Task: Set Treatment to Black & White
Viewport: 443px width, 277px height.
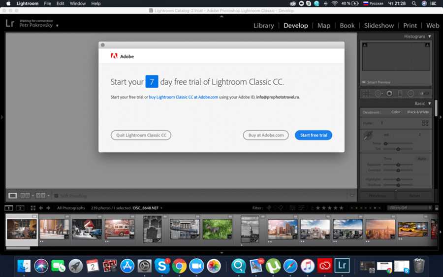Action: [x=418, y=112]
